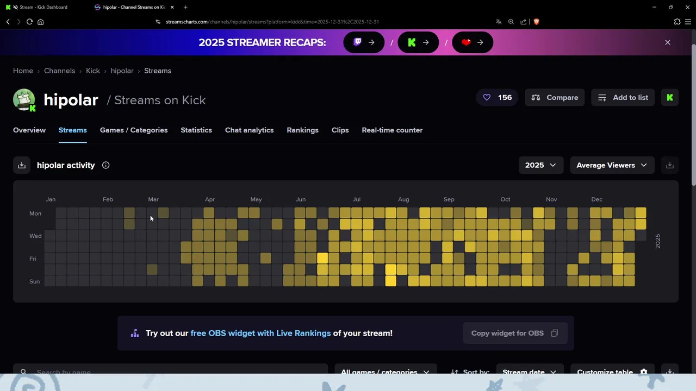
Task: Open the Kick streamer recap button
Action: 418,42
